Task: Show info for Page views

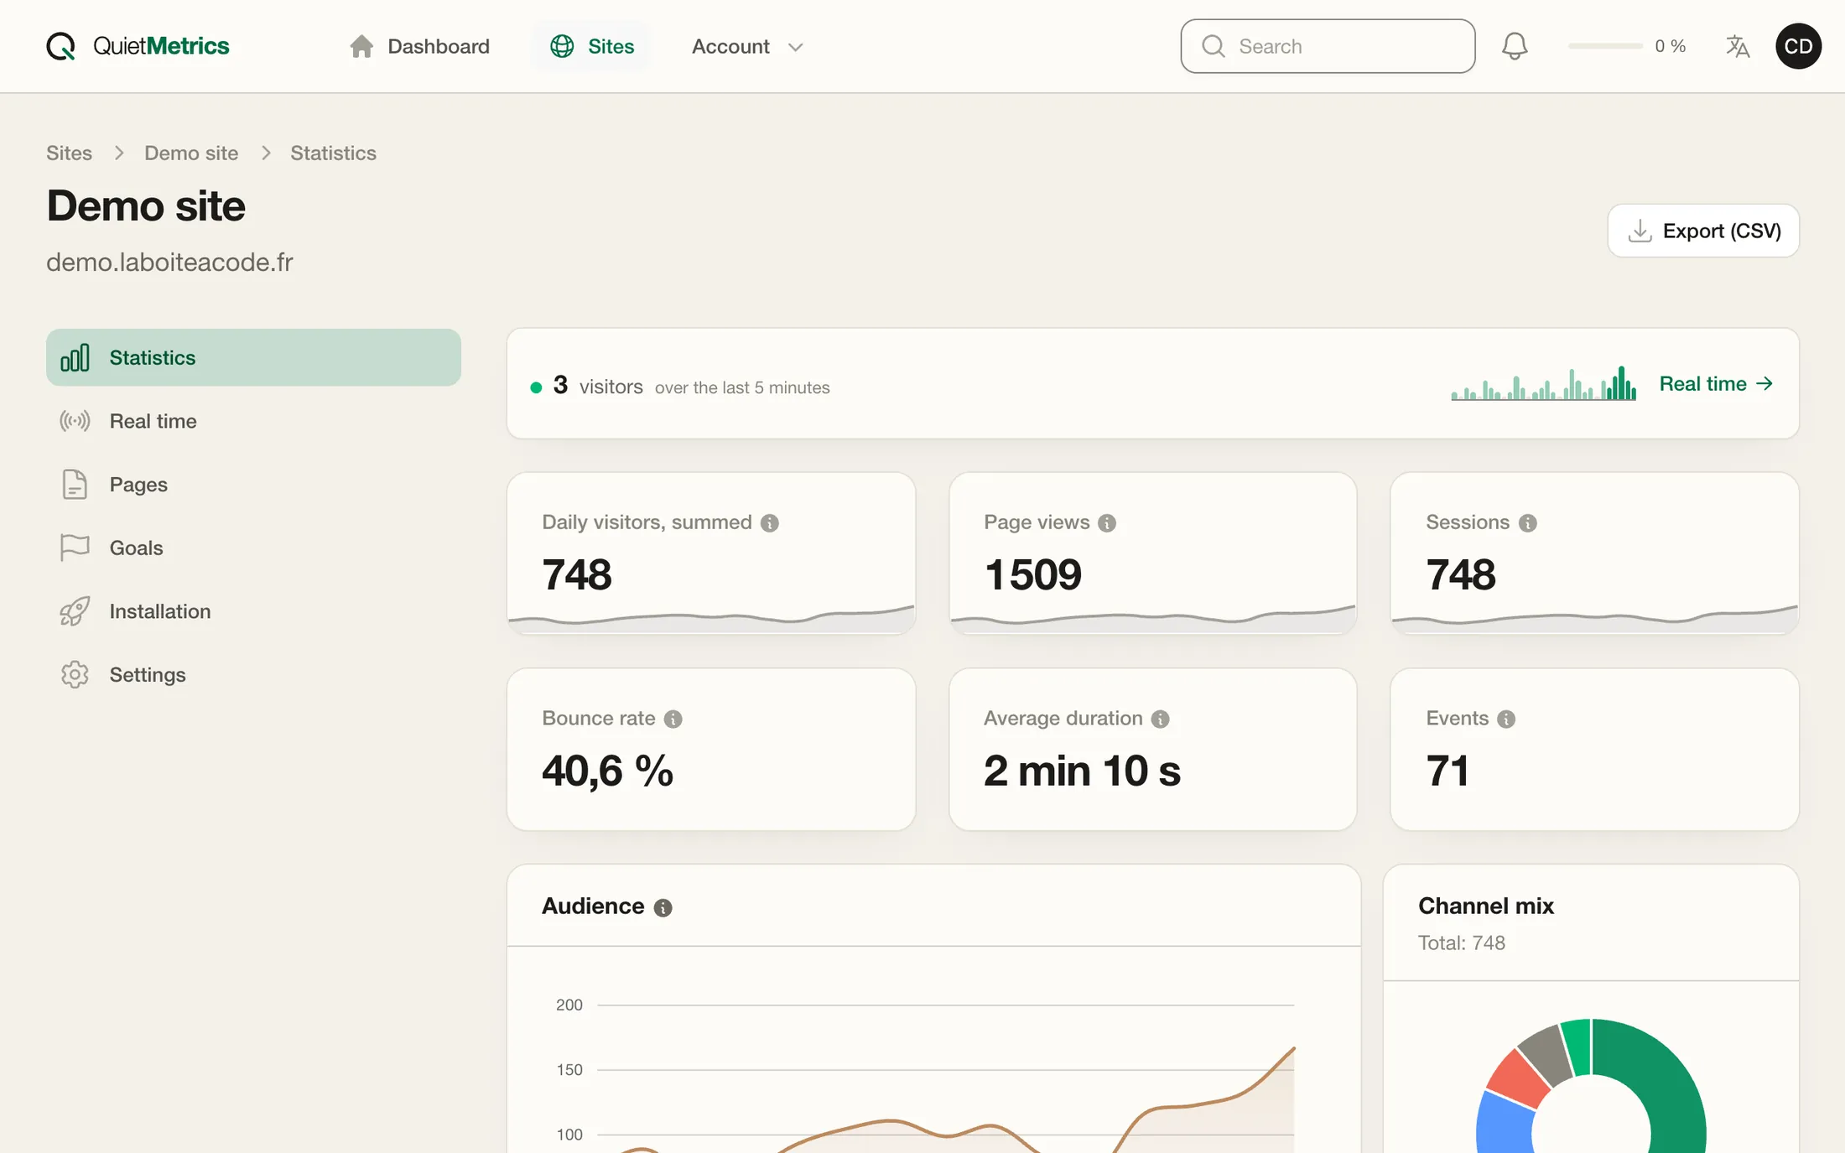Action: coord(1107,523)
